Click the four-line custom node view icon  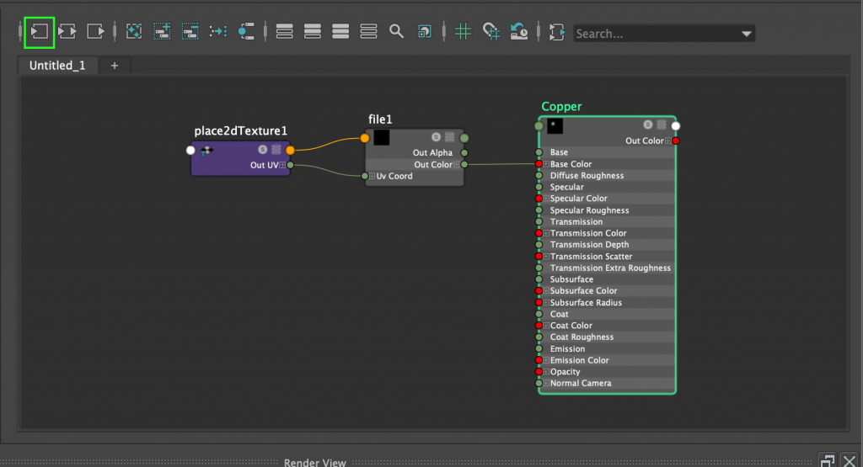368,32
